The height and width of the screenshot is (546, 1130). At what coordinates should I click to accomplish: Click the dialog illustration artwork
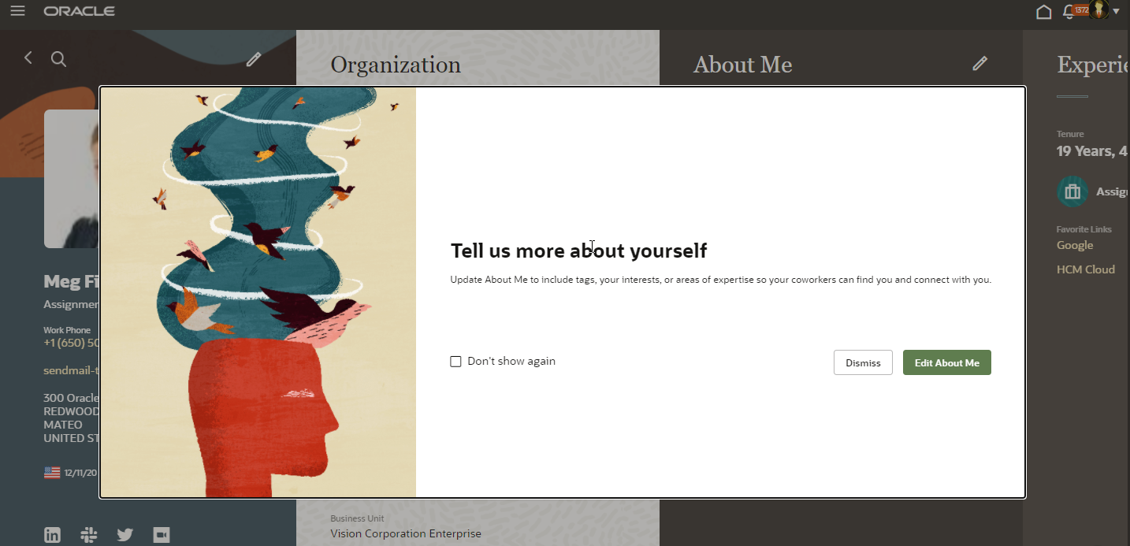click(x=258, y=292)
